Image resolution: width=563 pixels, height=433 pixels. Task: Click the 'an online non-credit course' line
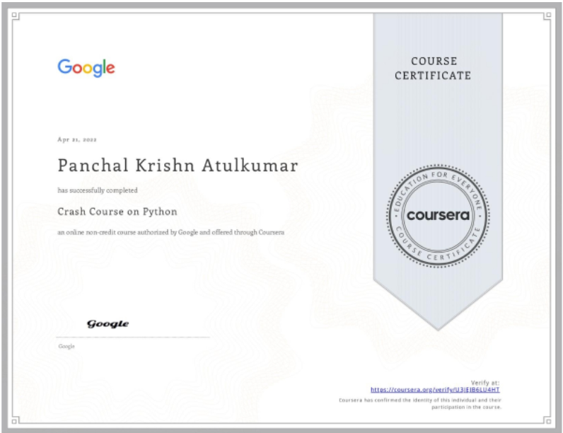tap(171, 232)
